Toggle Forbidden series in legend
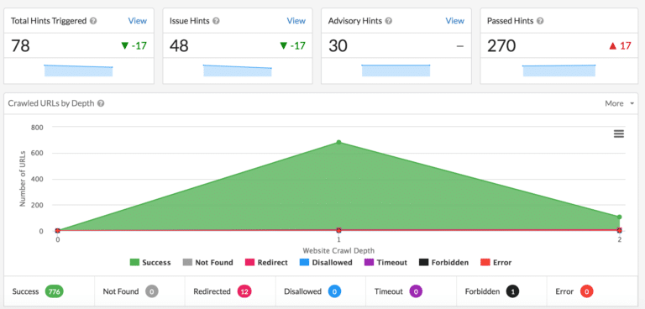Viewport: 645px width, 309px height. coord(443,263)
